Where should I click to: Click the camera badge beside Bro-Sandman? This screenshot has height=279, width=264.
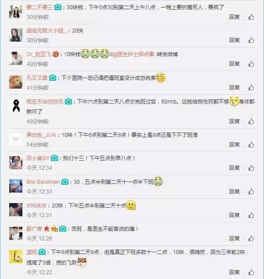pyautogui.click(x=65, y=182)
